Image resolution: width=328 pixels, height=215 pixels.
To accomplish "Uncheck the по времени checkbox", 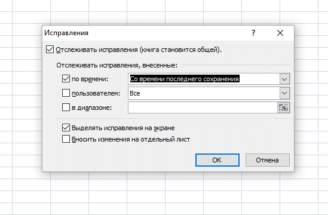I will click(66, 79).
